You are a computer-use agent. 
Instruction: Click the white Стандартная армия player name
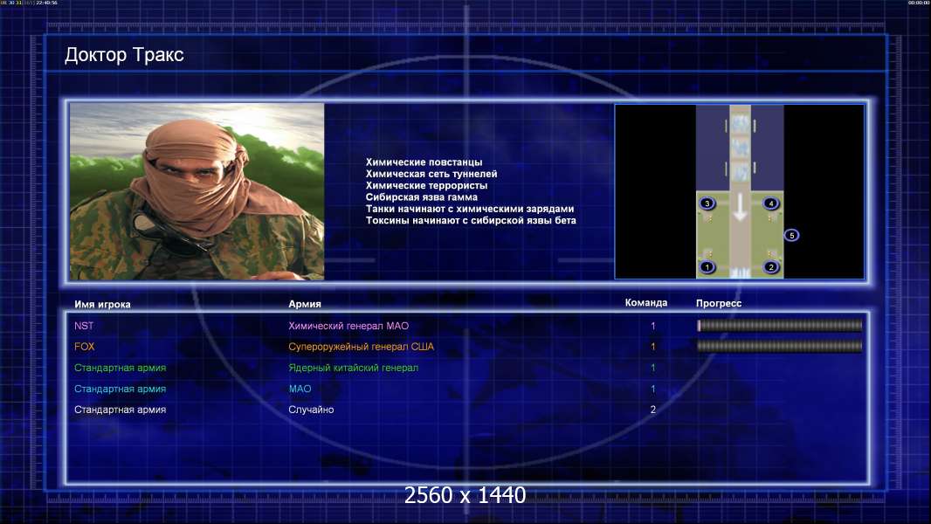120,410
